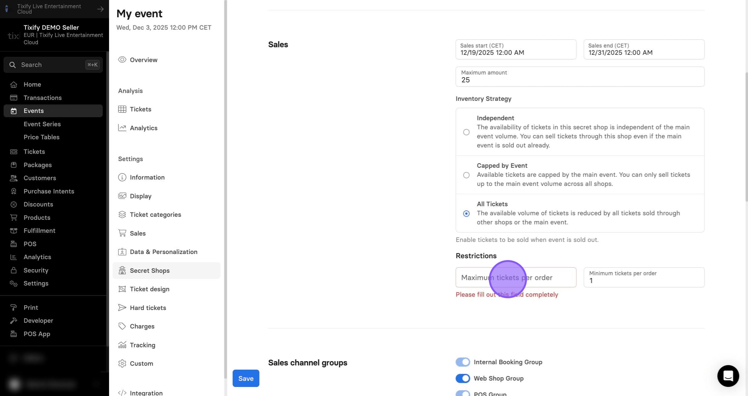Open the Sales start date picker field
This screenshot has height=396, width=748.
[516, 49]
